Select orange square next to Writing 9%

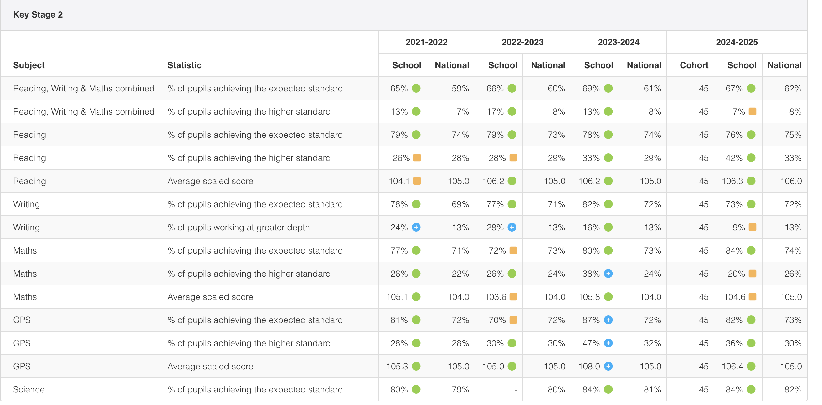coord(752,227)
